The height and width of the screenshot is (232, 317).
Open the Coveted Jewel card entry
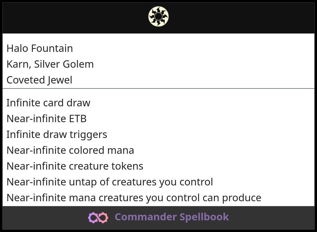pos(39,80)
